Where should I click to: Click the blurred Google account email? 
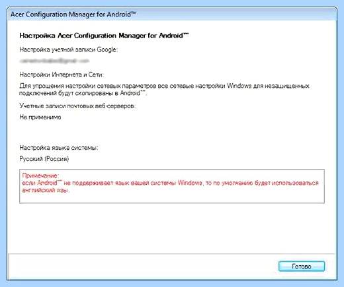[54, 61]
